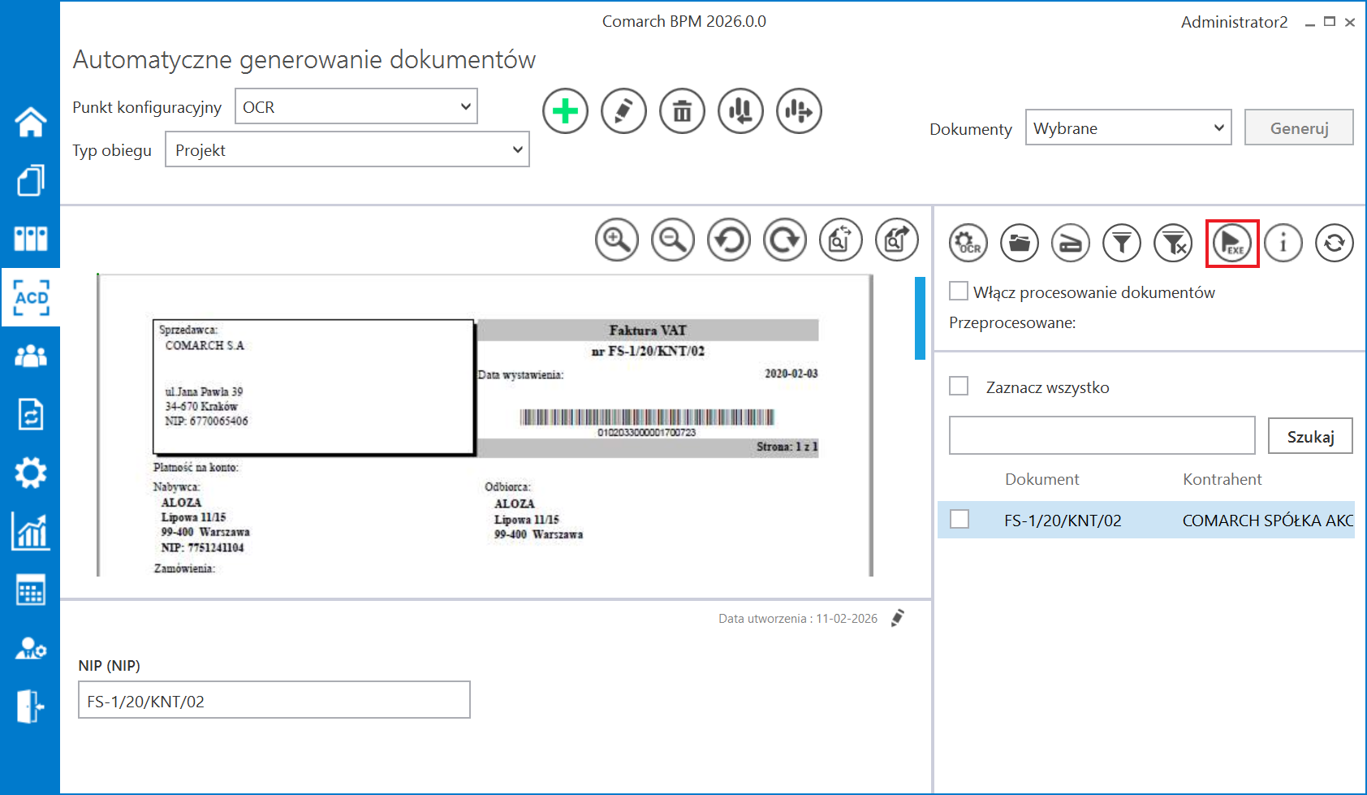Tick checkbox for document FS-1/20/KNT/02
1367x795 pixels.
tap(959, 520)
